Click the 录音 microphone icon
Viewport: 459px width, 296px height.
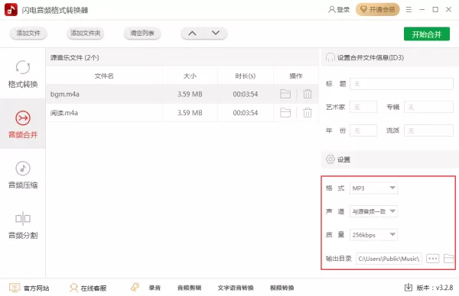click(135, 287)
